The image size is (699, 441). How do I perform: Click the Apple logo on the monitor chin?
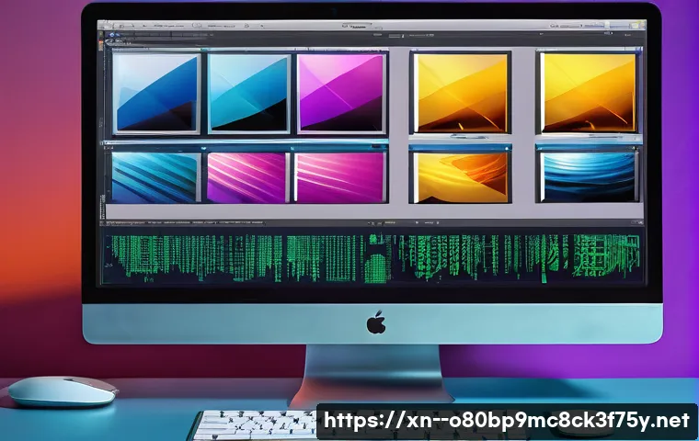[375, 322]
